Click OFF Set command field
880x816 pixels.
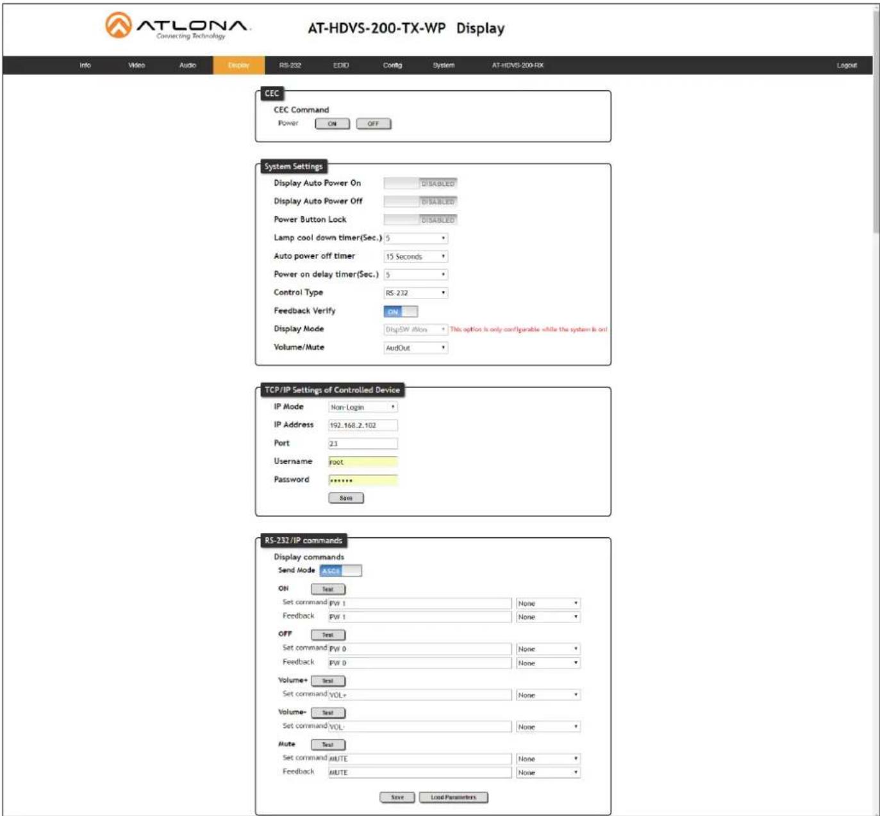point(420,649)
